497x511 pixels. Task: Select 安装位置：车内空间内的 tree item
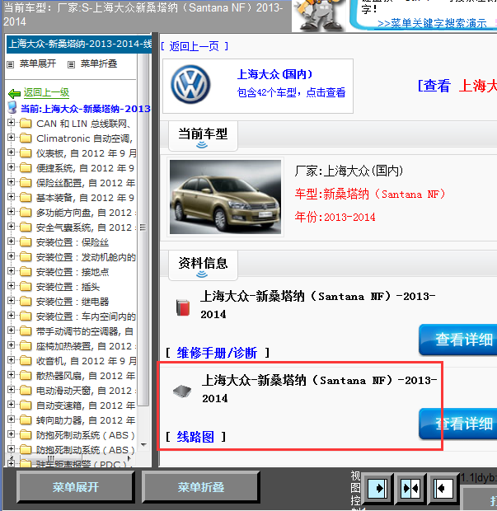[86, 316]
